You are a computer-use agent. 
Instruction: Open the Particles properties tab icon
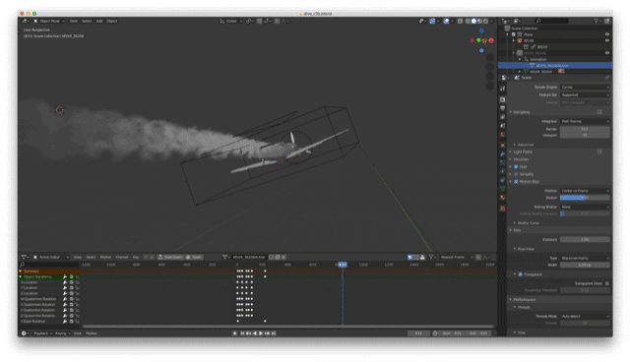click(503, 162)
